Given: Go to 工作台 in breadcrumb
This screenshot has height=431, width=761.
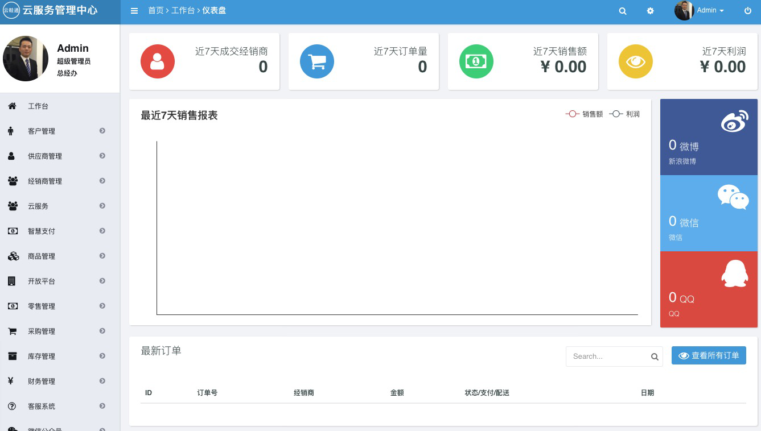Looking at the screenshot, I should tap(183, 11).
